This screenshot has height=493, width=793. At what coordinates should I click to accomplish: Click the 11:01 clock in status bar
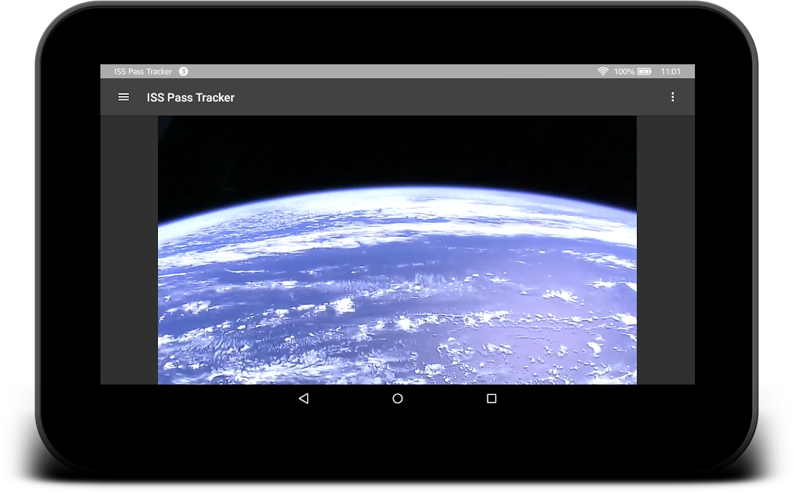coord(670,71)
